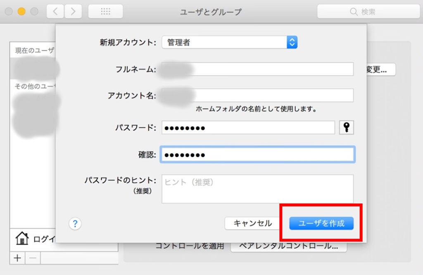Click the ユーザを作成 button
Screen dimensions: 423x275
[321, 223]
